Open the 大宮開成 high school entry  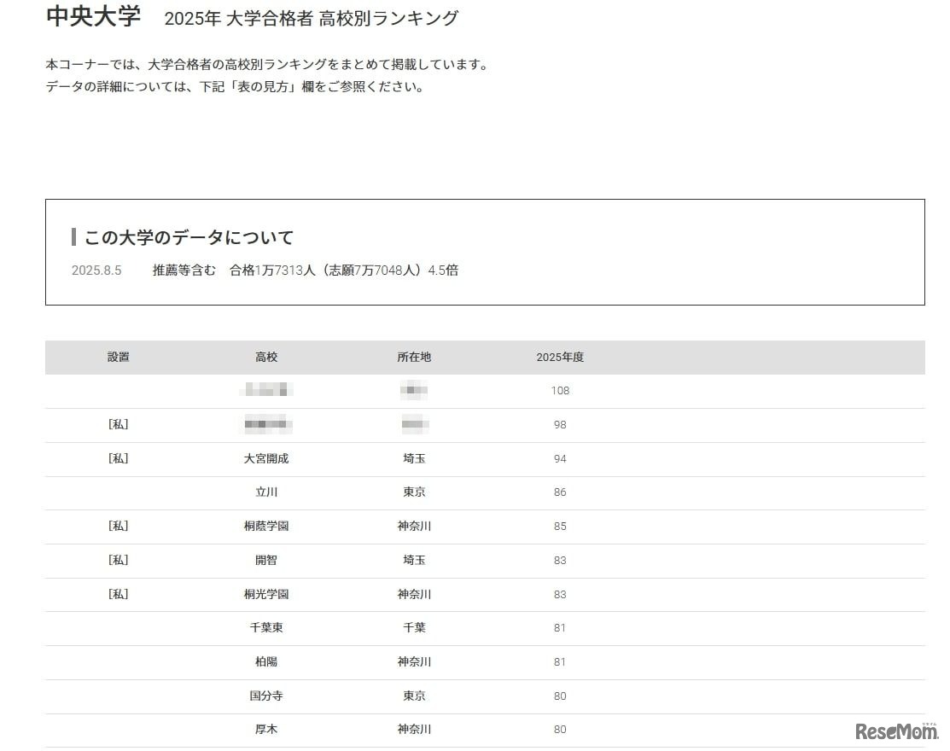pyautogui.click(x=267, y=458)
